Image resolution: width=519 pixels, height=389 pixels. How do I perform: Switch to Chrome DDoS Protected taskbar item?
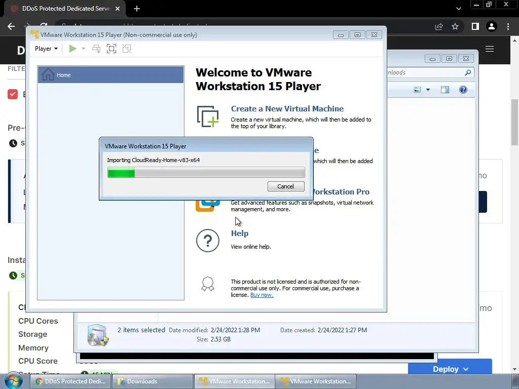[70, 381]
